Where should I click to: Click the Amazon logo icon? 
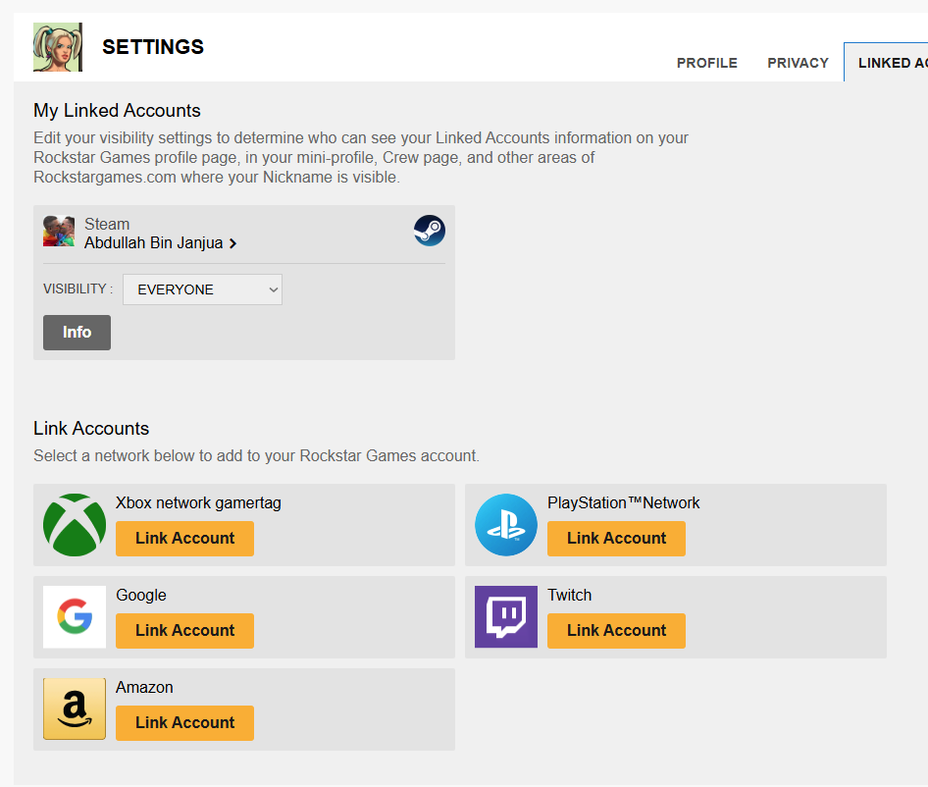tap(75, 708)
